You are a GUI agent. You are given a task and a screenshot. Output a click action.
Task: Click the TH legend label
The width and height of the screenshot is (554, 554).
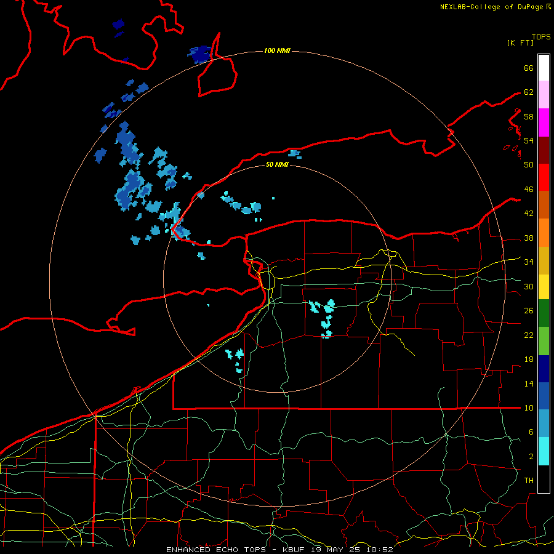[x=529, y=481]
